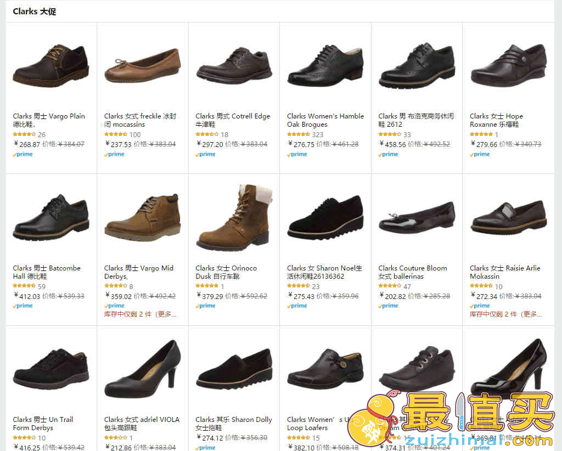Open the Clarks 男士 Un Trail Form Derbys title
Screen dimensions: 562x451
click(43, 424)
